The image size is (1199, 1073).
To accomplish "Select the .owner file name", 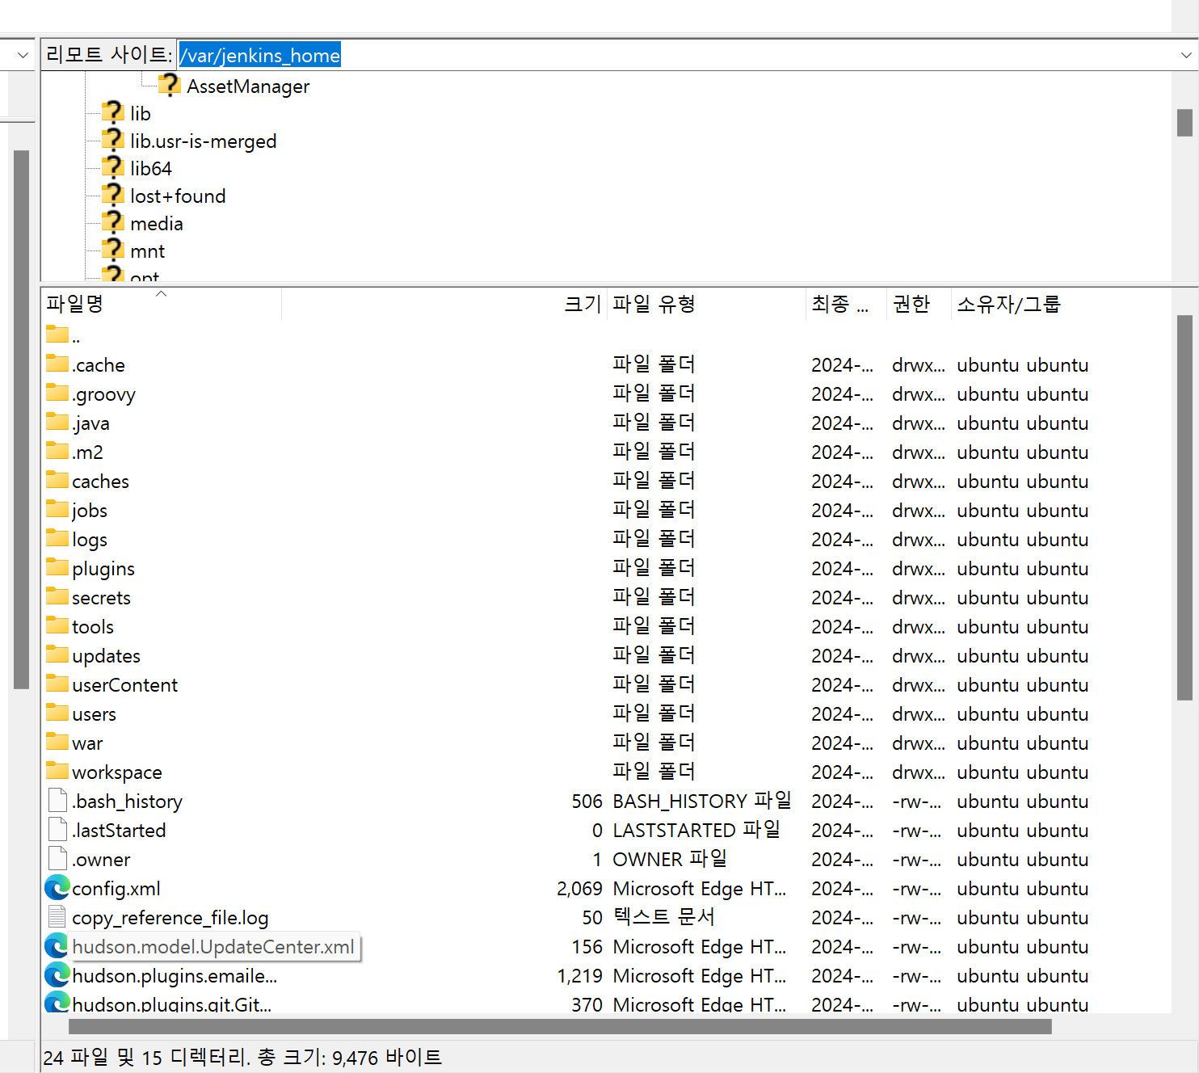I will tap(101, 860).
